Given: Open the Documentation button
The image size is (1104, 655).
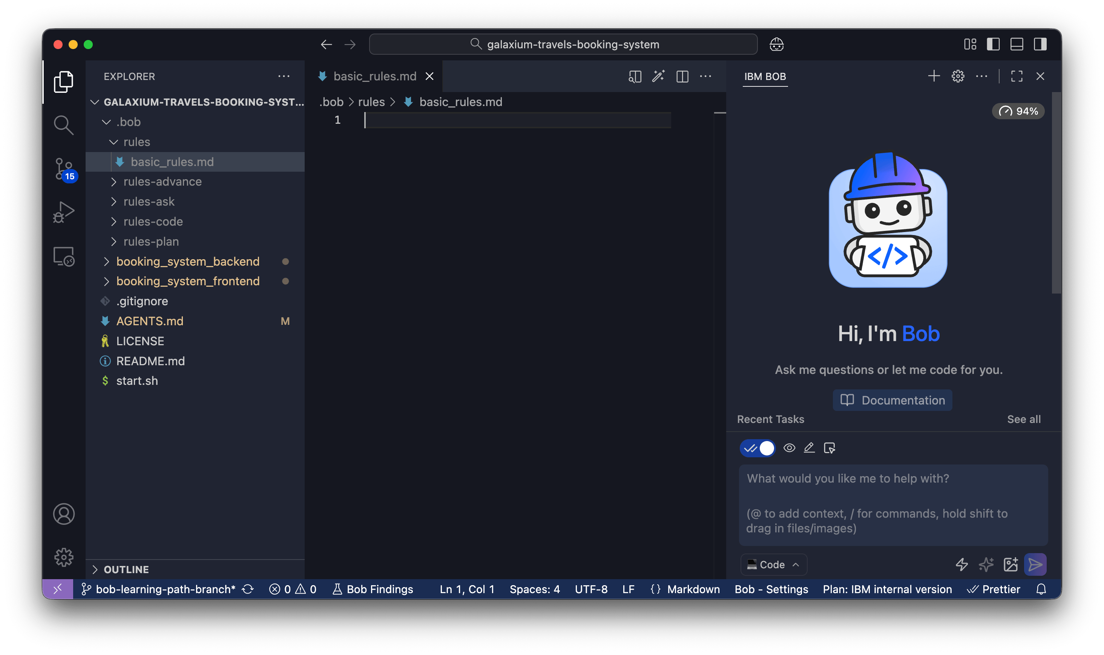Looking at the screenshot, I should point(892,400).
